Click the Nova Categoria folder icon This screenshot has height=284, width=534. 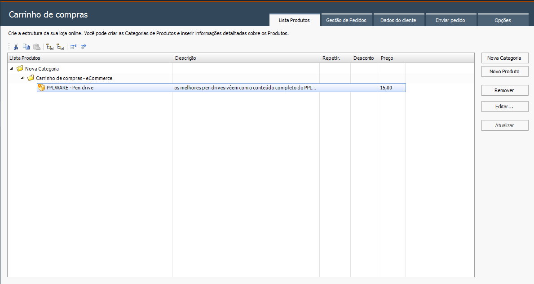pos(20,69)
